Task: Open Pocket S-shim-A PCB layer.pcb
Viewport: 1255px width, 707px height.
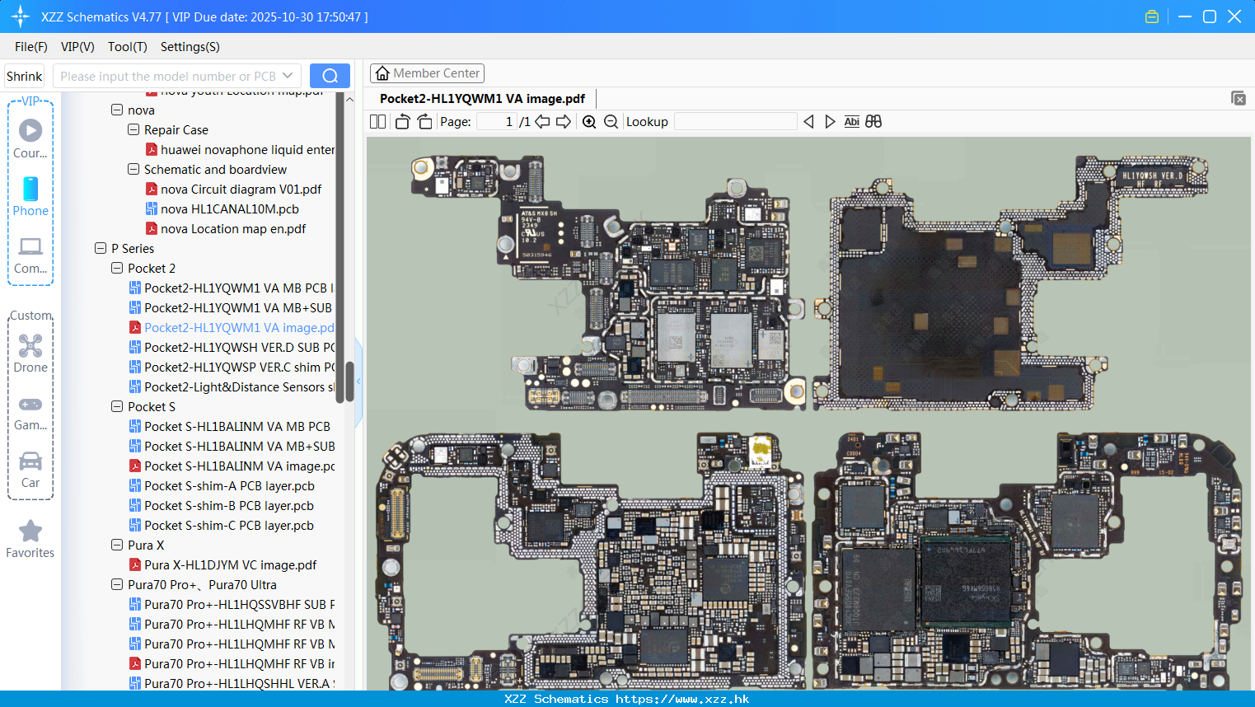Action: pyautogui.click(x=221, y=485)
